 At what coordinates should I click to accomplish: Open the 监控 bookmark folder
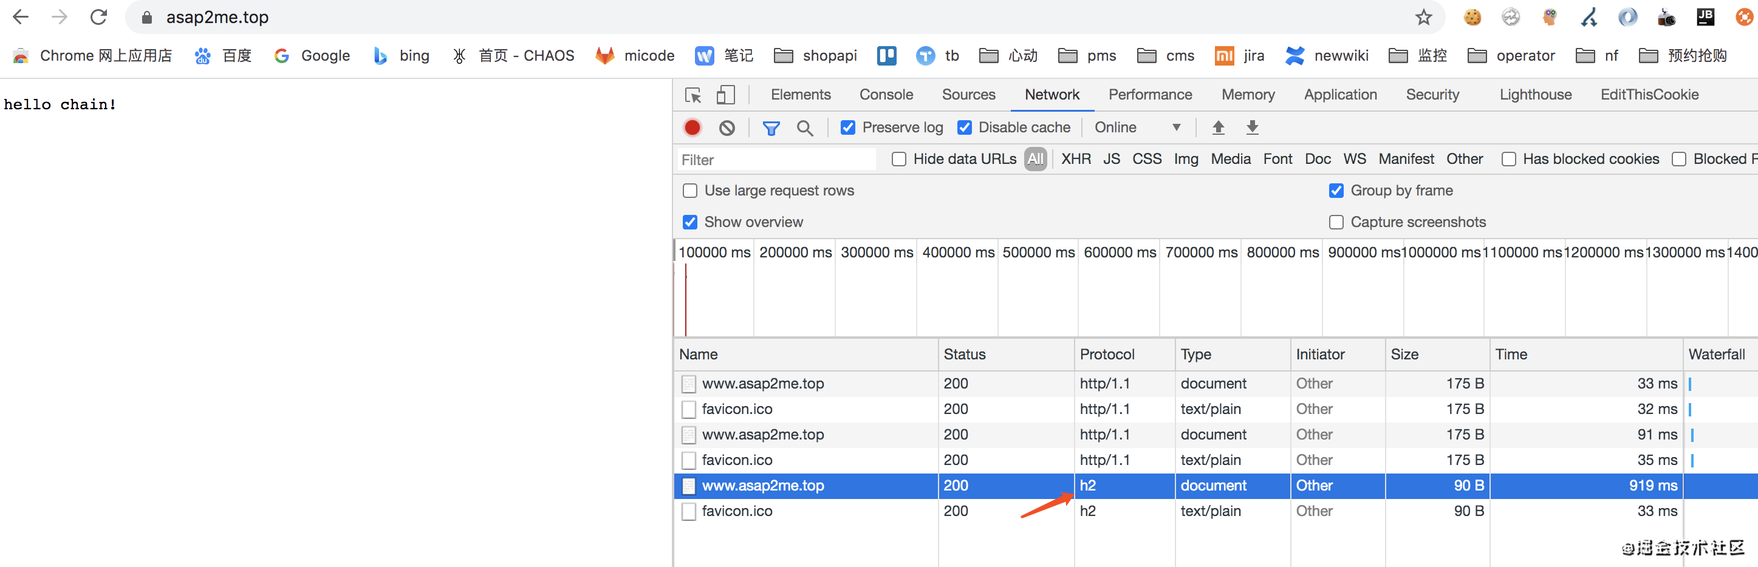pos(1417,56)
